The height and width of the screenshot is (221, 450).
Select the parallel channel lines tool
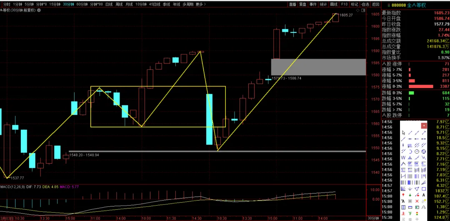(417, 145)
